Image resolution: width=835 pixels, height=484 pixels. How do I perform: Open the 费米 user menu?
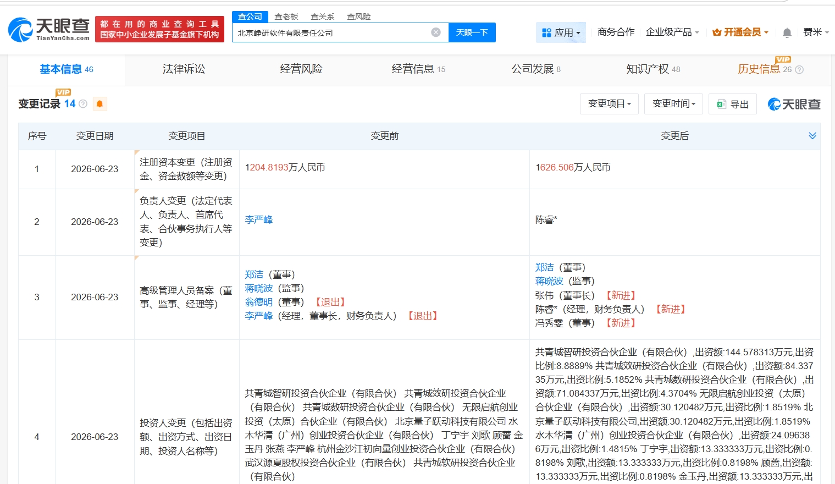tap(816, 32)
